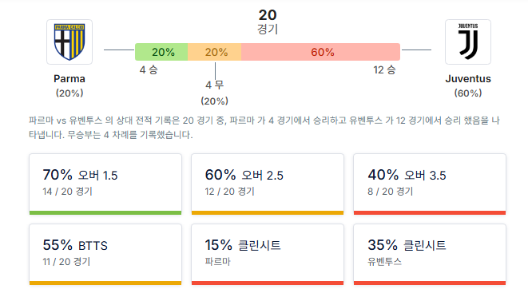Open the 40% 오버 3.5 stat card

[430, 184]
